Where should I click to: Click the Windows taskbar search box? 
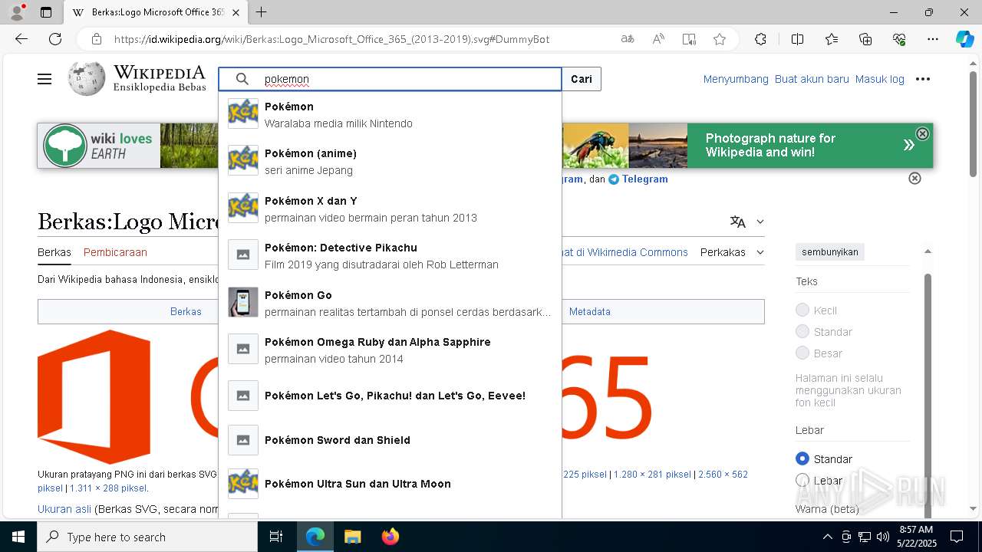click(147, 537)
